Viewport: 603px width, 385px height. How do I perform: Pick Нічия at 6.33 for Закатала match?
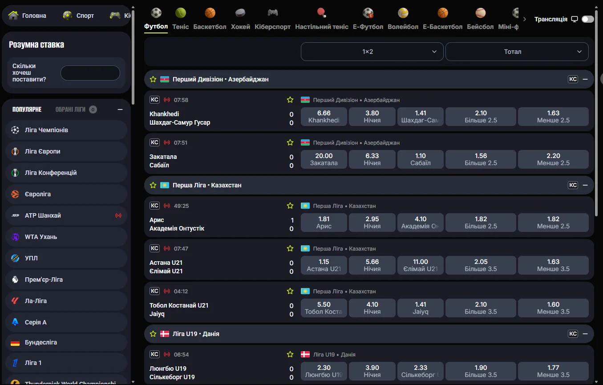point(372,159)
